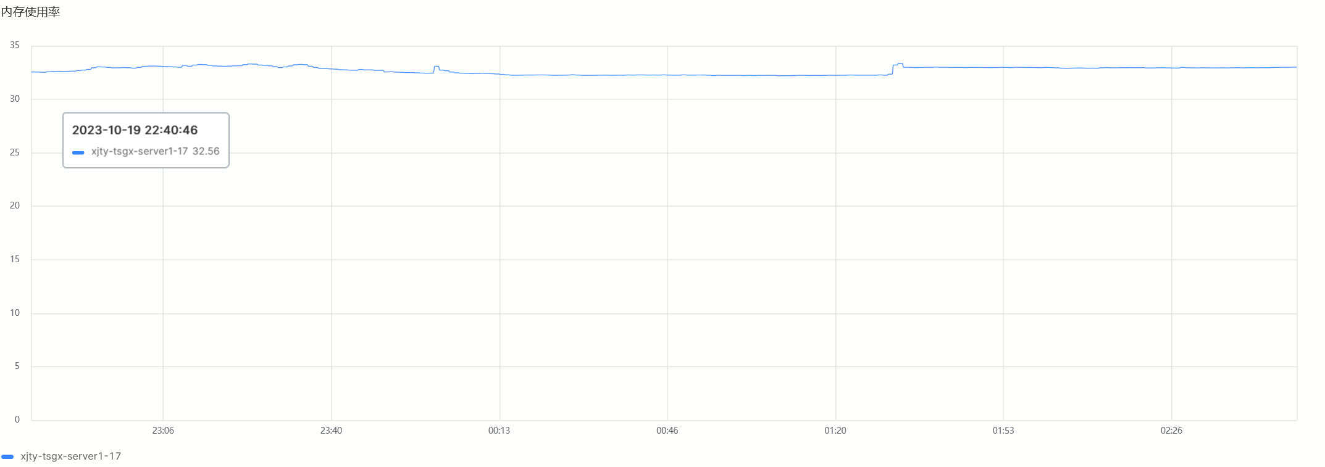1325x467 pixels.
Task: Click the 02:26 time axis label
Action: (x=1171, y=431)
